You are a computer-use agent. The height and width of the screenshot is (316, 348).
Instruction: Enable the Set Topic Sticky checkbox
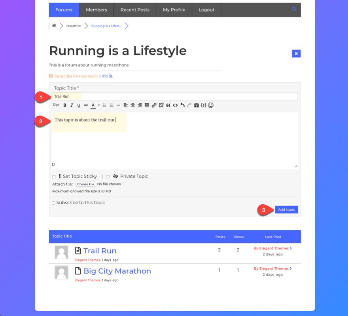54,177
